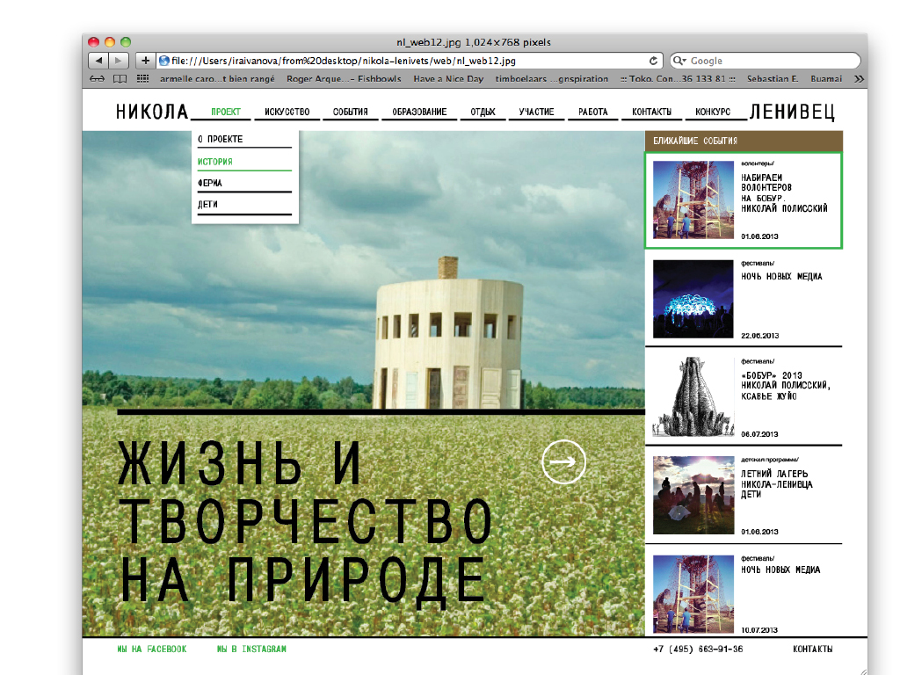Click the browser back arrow button

pyautogui.click(x=98, y=61)
